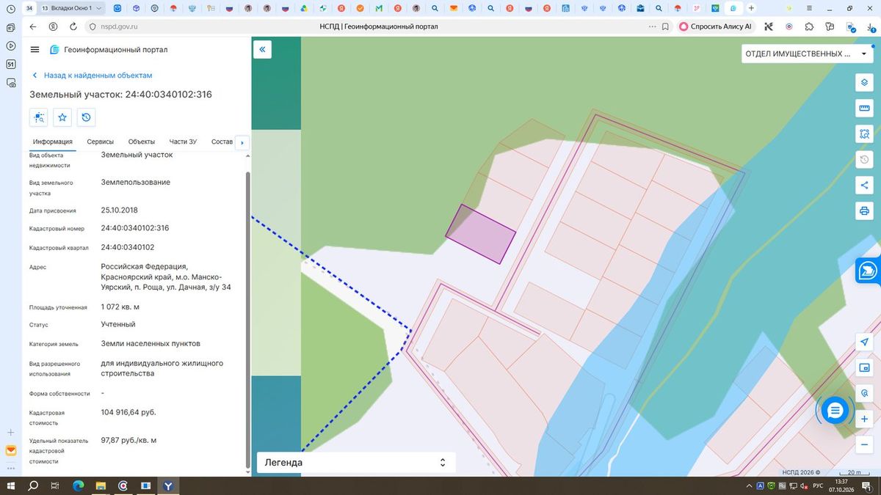Open the chat assistant side widget
The image size is (881, 495).
pos(869,271)
